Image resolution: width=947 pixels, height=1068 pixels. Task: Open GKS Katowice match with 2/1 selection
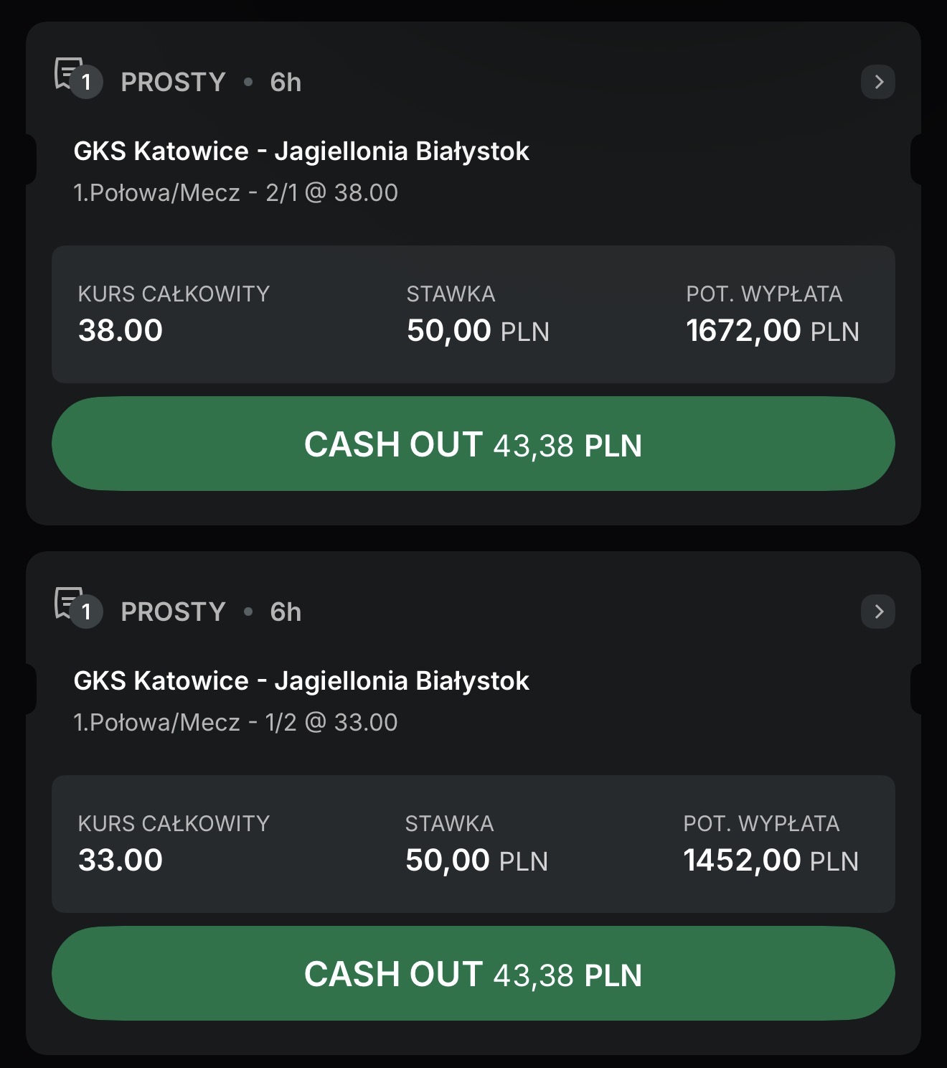pos(301,151)
